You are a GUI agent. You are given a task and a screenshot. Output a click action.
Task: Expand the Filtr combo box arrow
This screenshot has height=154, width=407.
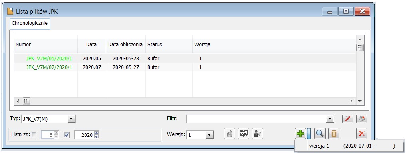(330, 119)
